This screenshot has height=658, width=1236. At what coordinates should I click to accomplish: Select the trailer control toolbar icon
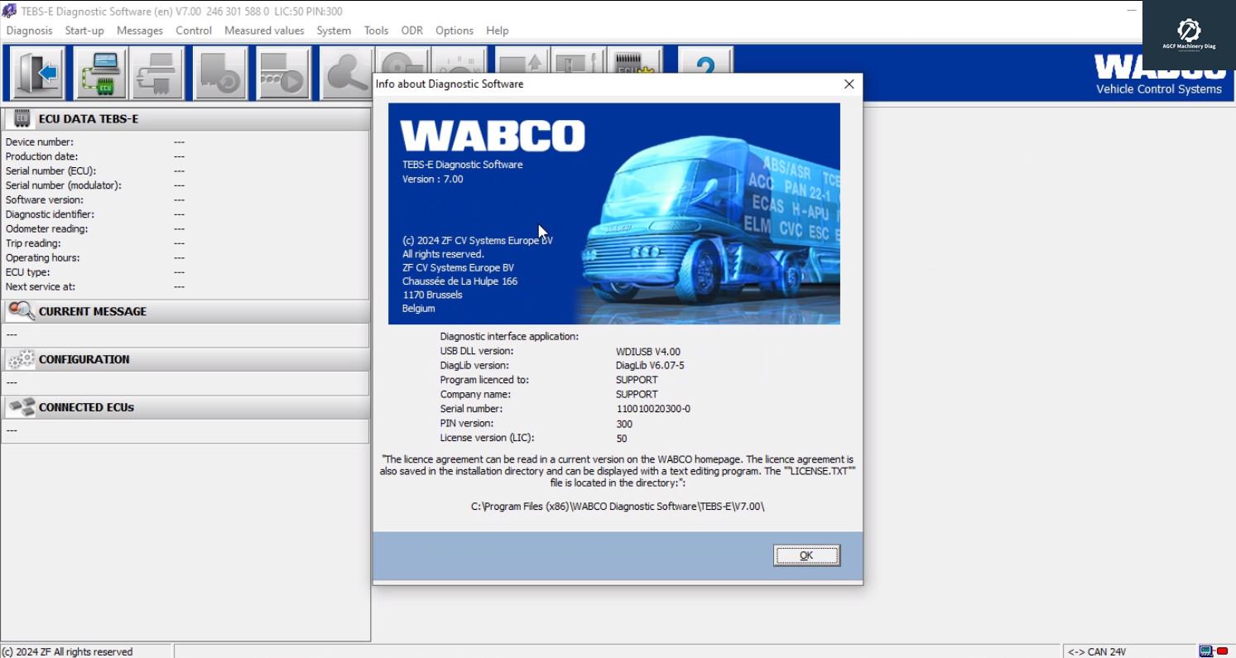219,73
